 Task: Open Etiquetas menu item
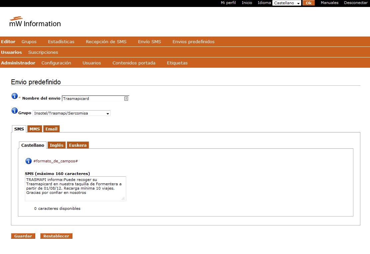pyautogui.click(x=177, y=63)
